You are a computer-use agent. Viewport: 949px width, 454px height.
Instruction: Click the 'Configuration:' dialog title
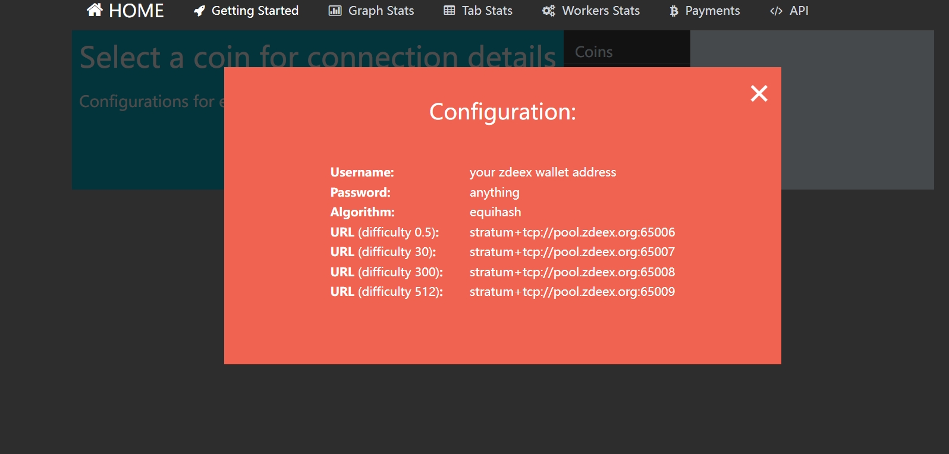(503, 112)
